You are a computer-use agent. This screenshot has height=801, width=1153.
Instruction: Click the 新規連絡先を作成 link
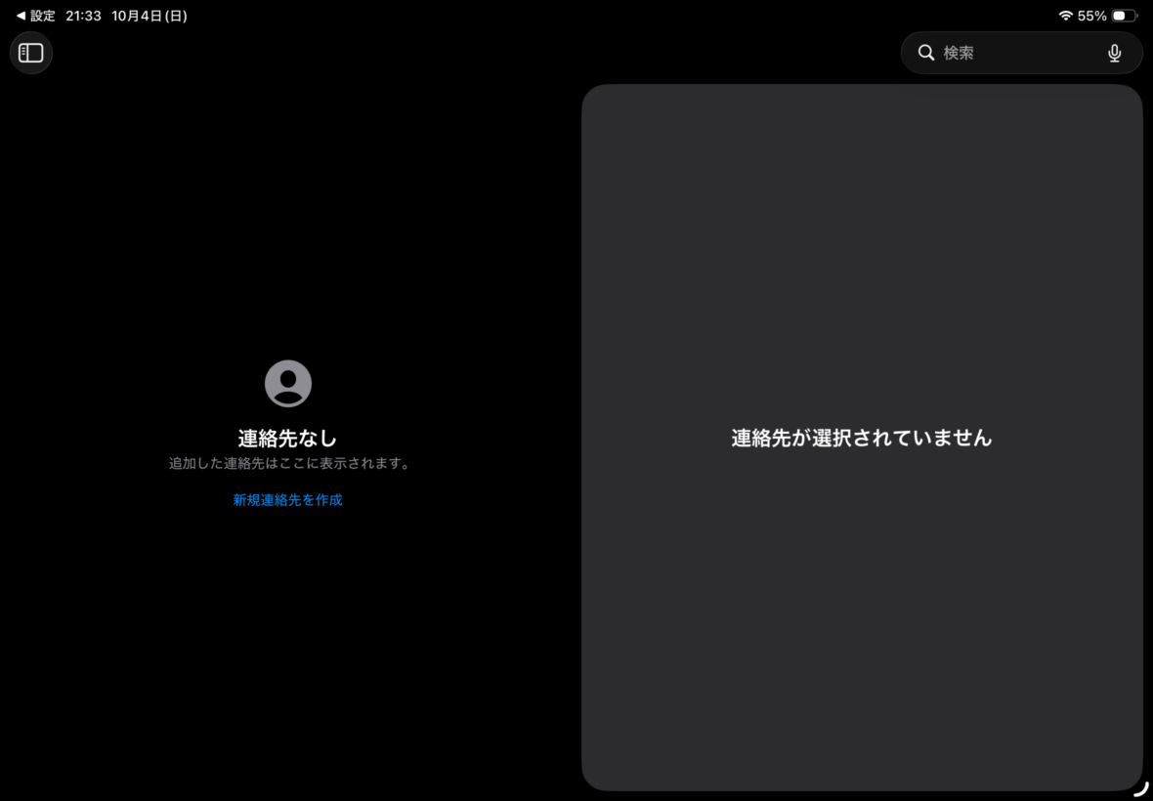[x=287, y=500]
